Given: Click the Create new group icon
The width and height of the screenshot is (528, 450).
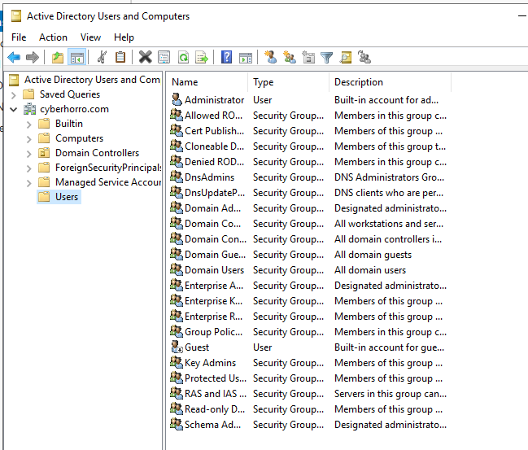Looking at the screenshot, I should tap(290, 57).
